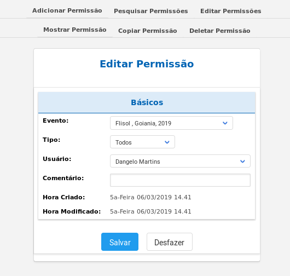
Task: Save changes with the Salvar button
Action: [x=120, y=242]
